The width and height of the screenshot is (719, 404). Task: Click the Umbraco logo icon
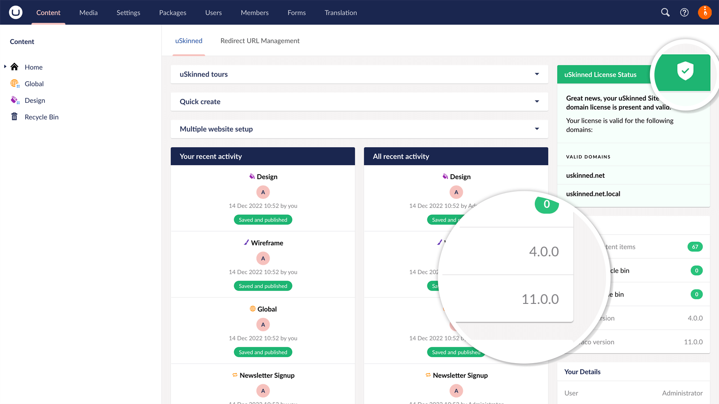[x=15, y=12]
